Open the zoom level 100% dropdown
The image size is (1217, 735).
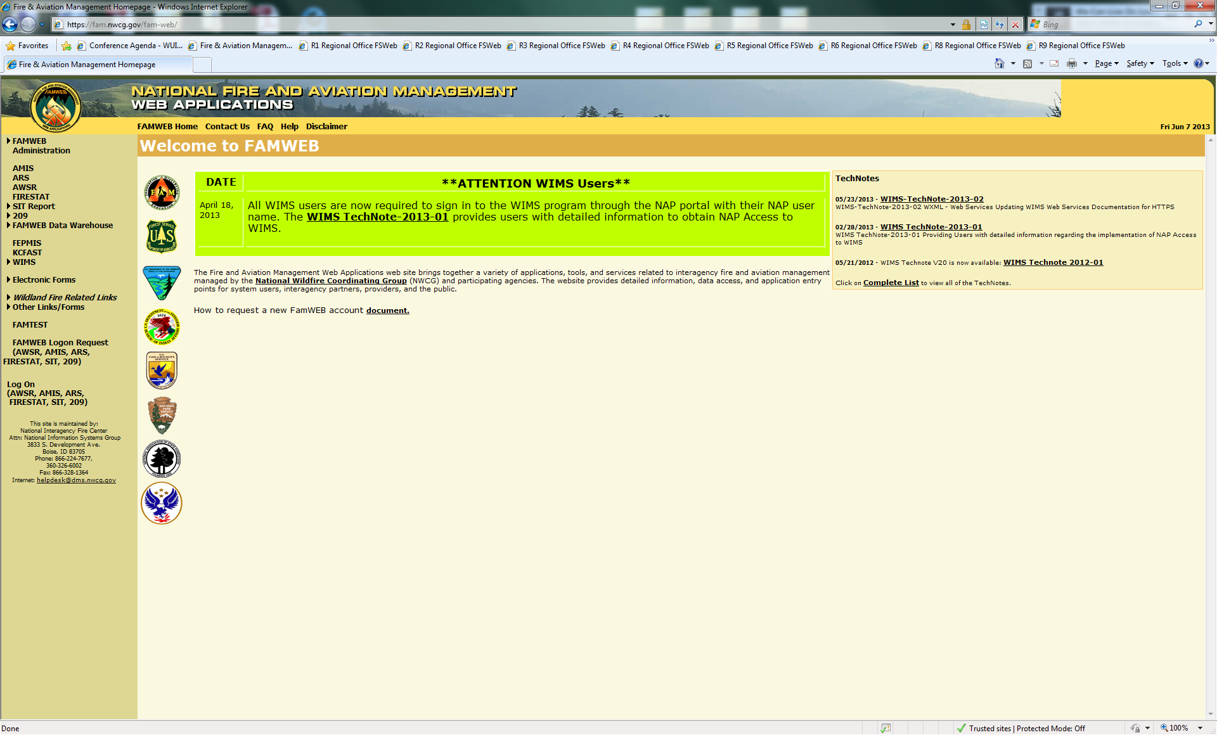coord(1200,728)
